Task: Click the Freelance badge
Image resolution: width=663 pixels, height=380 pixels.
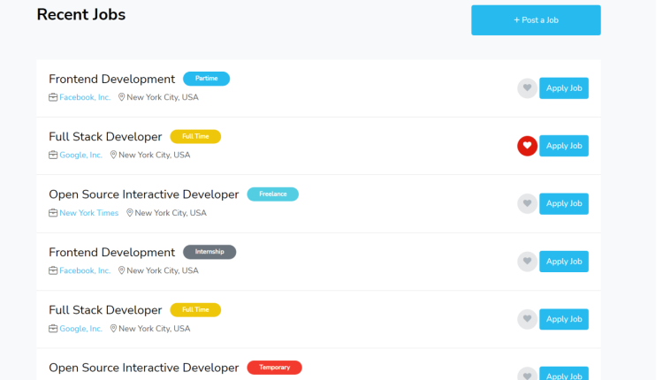Action: (x=273, y=194)
